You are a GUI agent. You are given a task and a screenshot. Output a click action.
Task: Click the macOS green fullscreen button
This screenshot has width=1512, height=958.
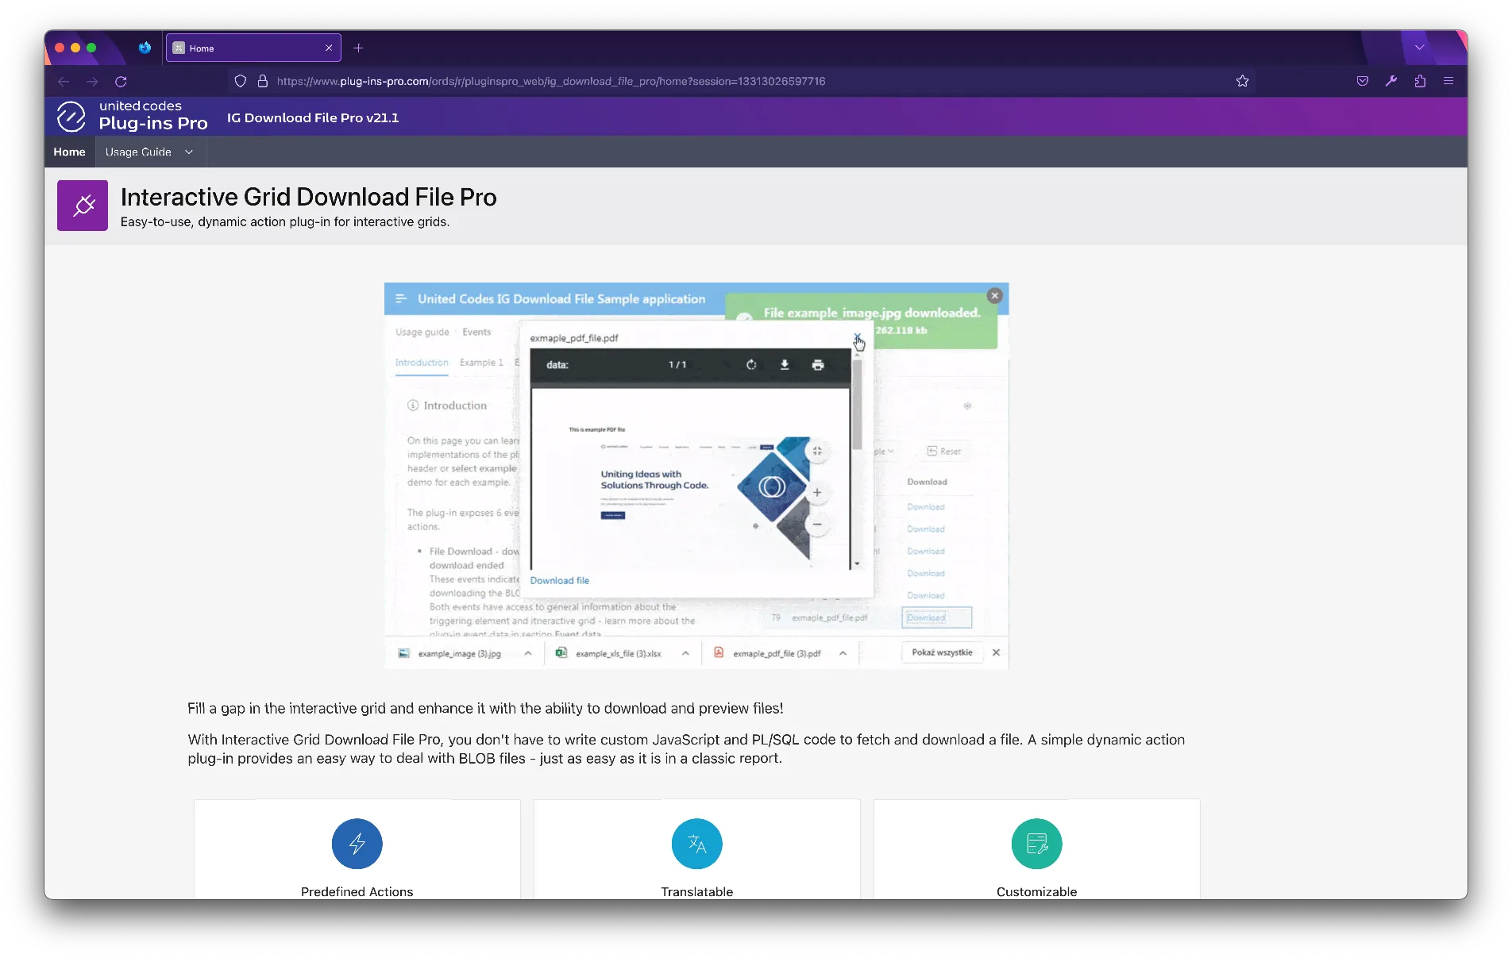click(91, 48)
